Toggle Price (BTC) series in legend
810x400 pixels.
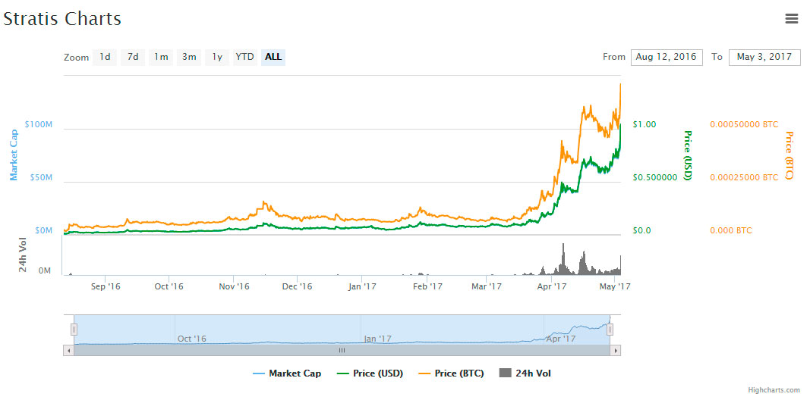tap(451, 373)
